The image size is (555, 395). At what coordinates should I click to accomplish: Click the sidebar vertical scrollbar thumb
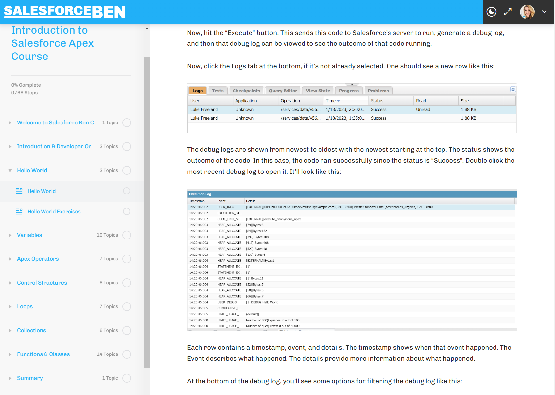point(147,212)
